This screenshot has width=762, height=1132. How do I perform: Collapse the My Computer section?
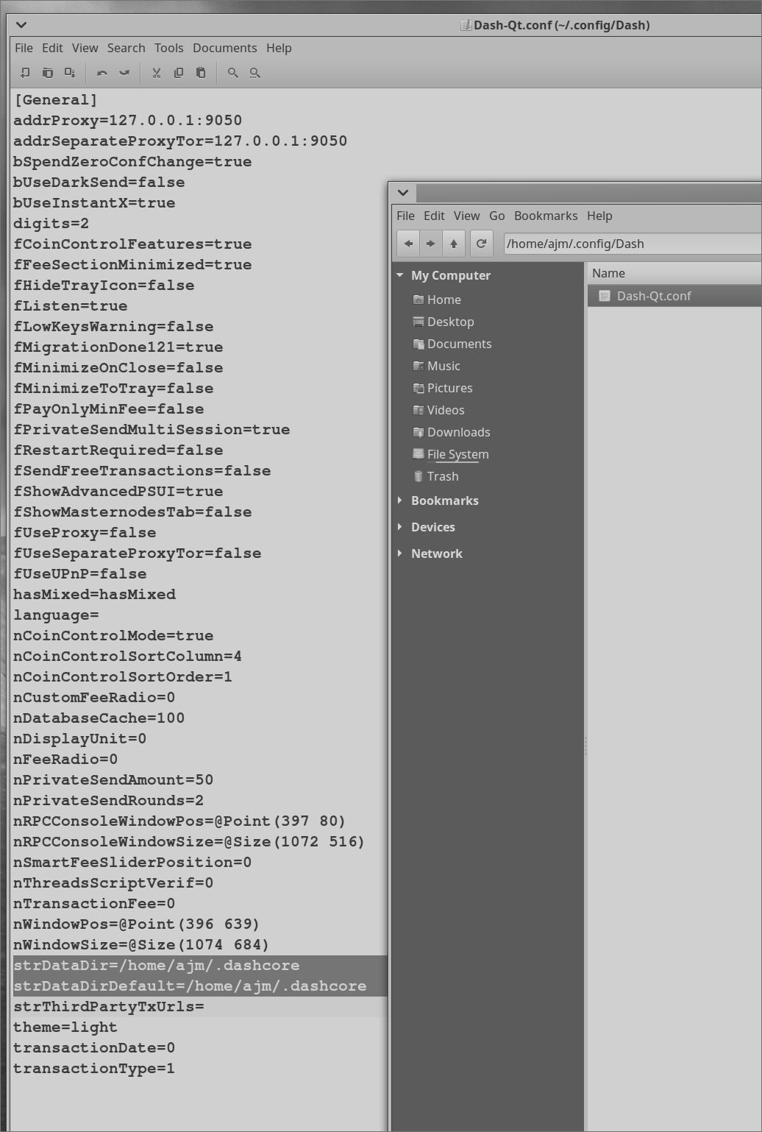point(400,275)
